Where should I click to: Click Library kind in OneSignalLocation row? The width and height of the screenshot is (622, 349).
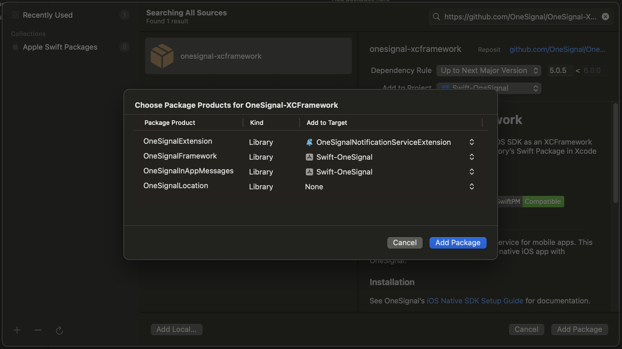tap(261, 187)
